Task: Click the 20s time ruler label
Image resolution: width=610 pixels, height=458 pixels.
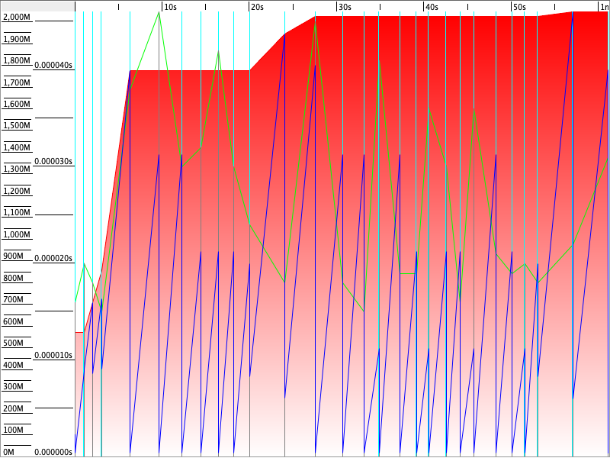Action: click(257, 7)
